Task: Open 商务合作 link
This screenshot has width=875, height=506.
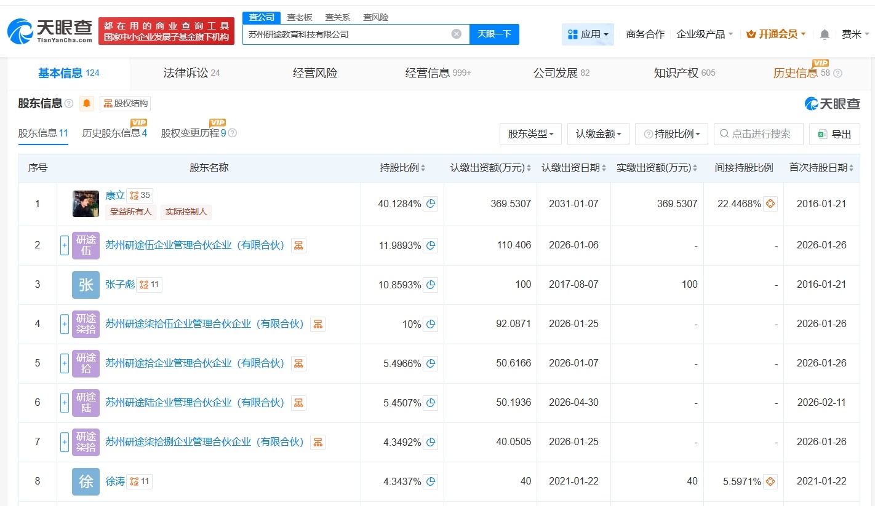Action: [x=645, y=34]
